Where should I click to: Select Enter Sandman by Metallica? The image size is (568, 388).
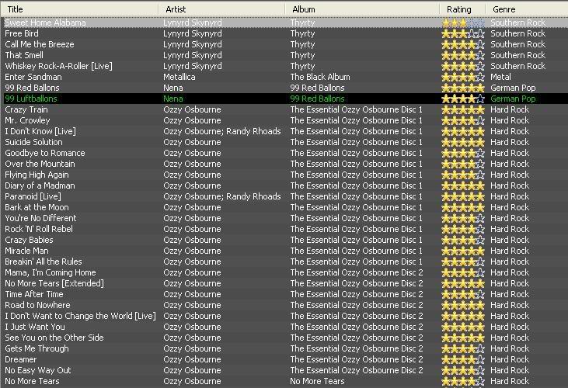tap(33, 77)
